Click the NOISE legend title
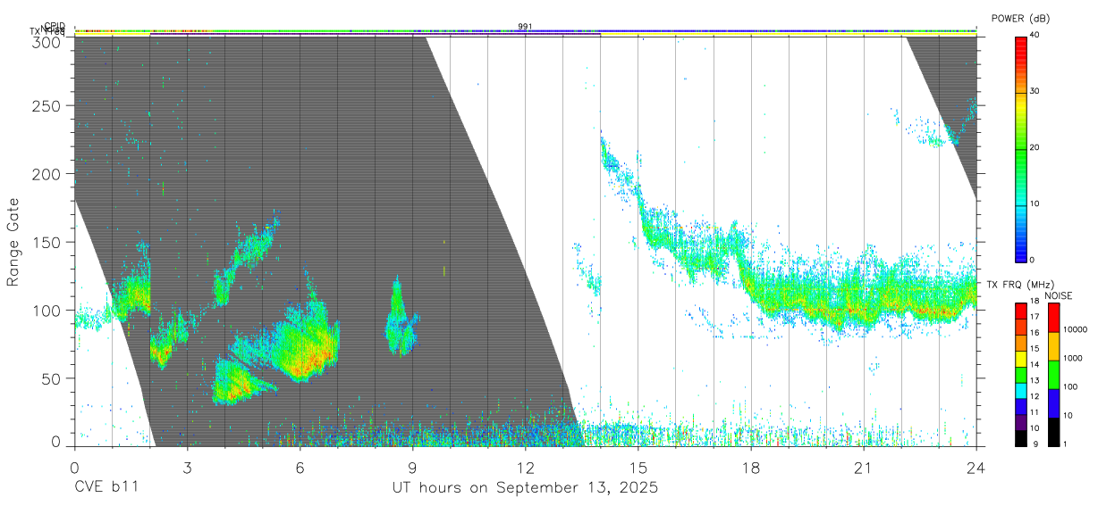1098x506 pixels. [1058, 295]
